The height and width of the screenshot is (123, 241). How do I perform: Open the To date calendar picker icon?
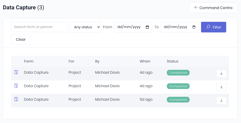194,27
